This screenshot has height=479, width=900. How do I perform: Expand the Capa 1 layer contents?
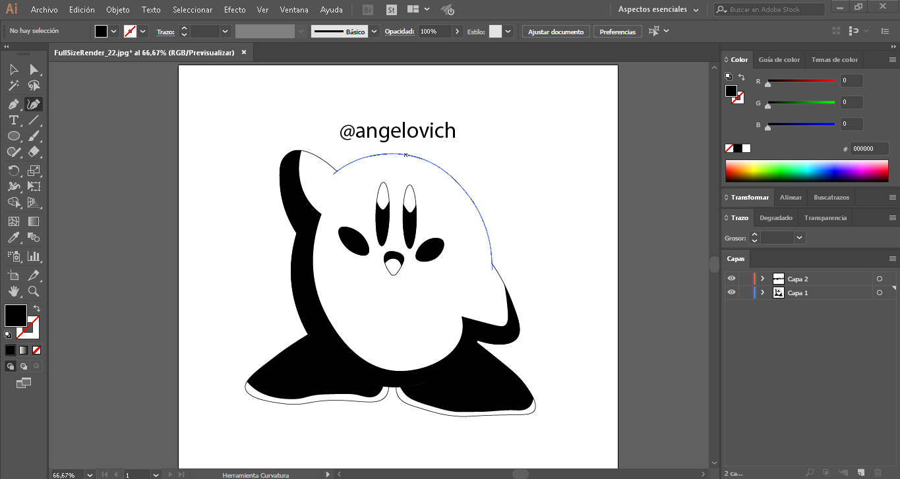(763, 293)
